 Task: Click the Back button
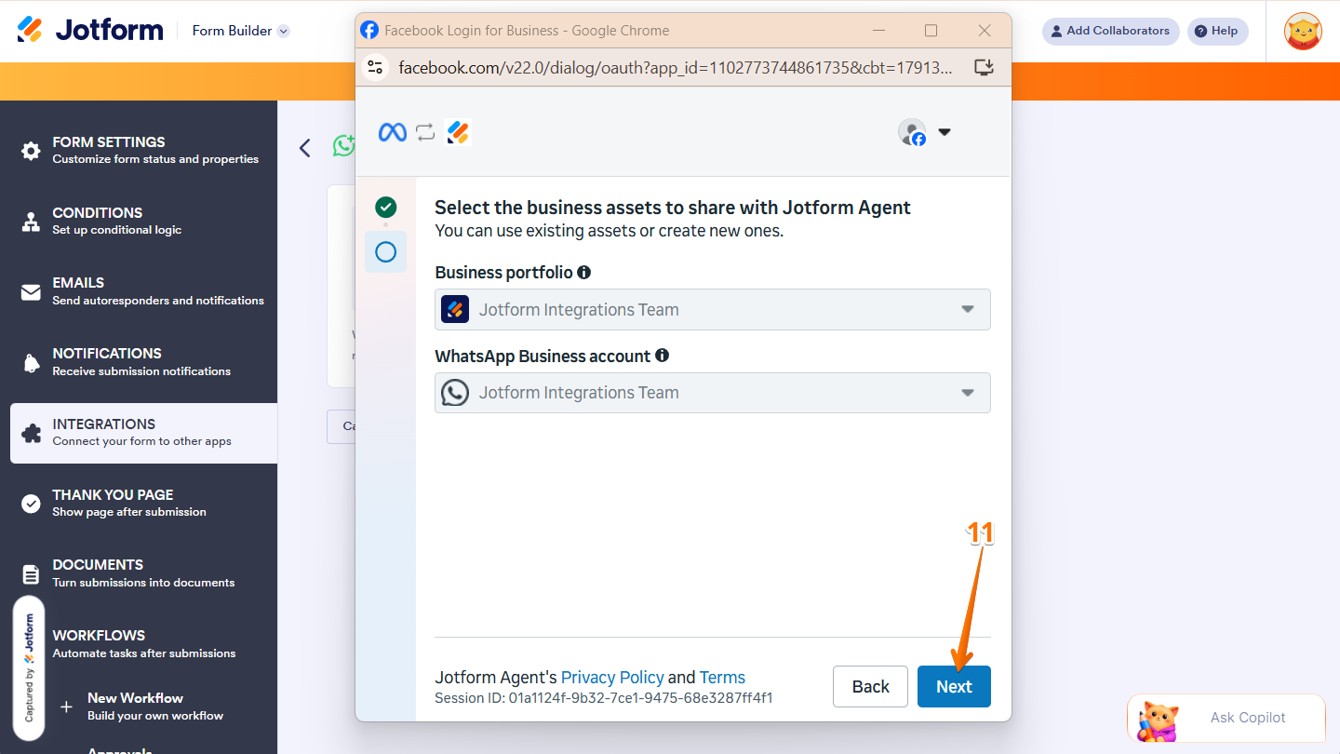tap(870, 687)
